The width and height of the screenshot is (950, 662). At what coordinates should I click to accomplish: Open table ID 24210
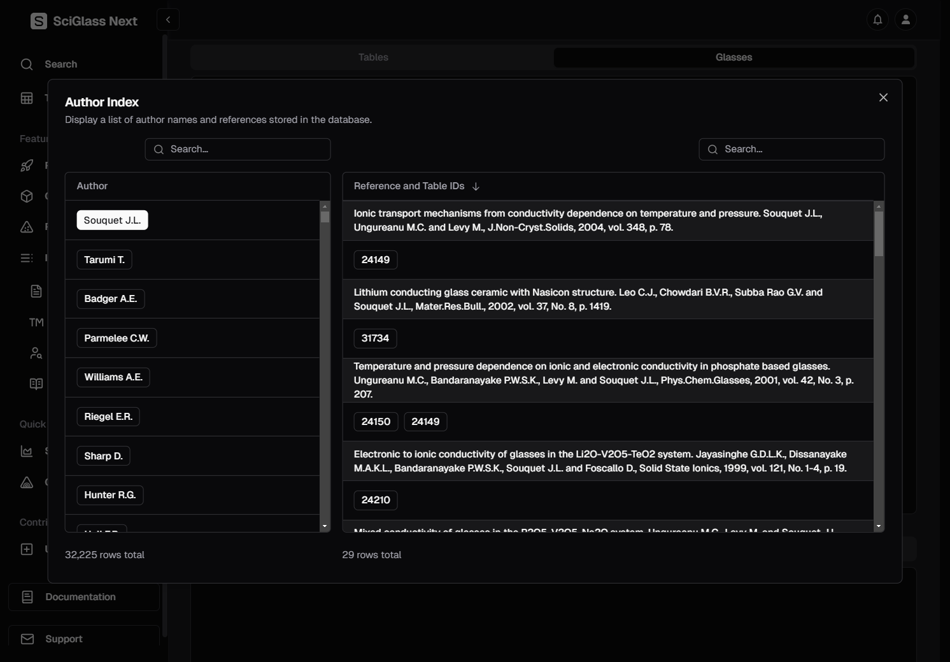376,500
